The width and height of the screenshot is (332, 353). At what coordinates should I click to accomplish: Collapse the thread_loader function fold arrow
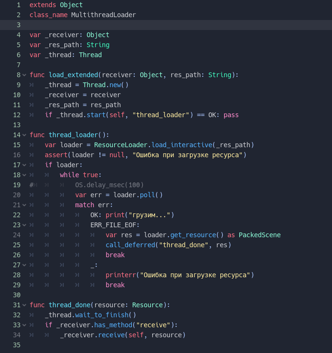pos(24,135)
